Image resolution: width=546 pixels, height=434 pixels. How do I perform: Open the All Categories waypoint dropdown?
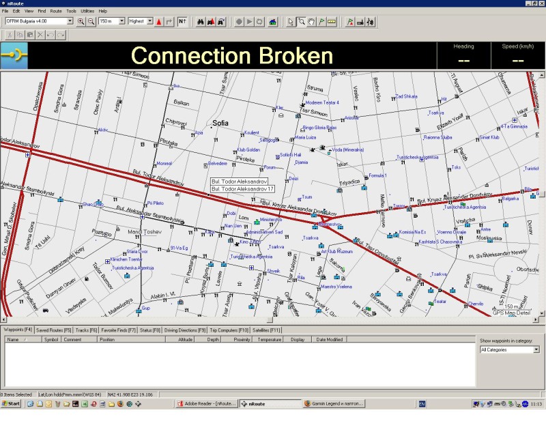[536, 350]
